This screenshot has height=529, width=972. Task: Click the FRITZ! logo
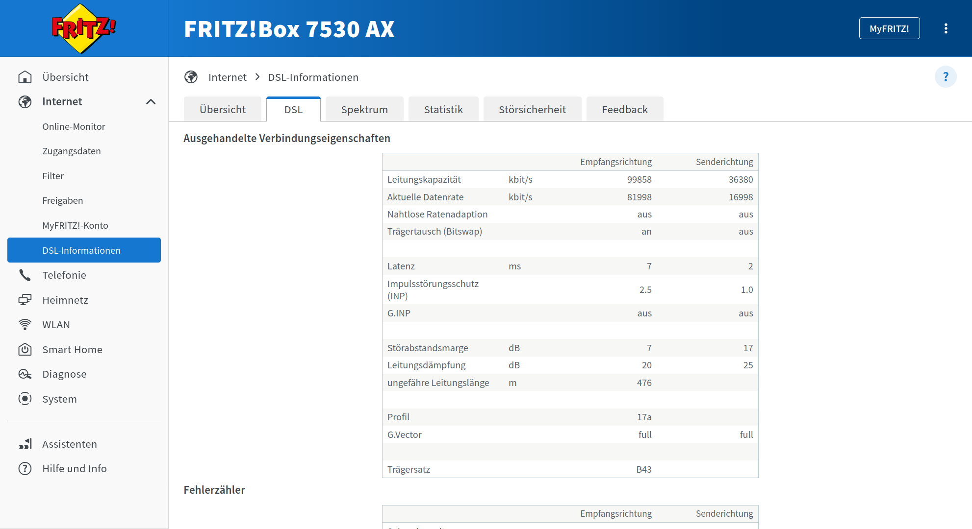(84, 28)
